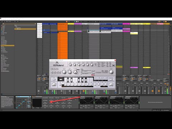Start playback with the Ableton Play button

tap(75, 21)
